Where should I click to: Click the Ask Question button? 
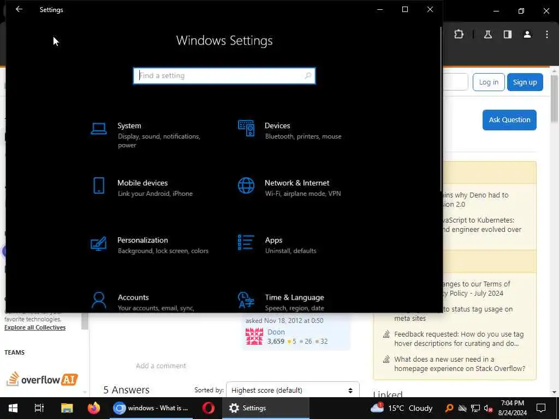(x=509, y=120)
